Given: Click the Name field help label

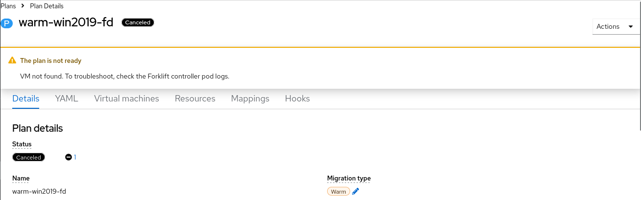Looking at the screenshot, I should click(21, 179).
